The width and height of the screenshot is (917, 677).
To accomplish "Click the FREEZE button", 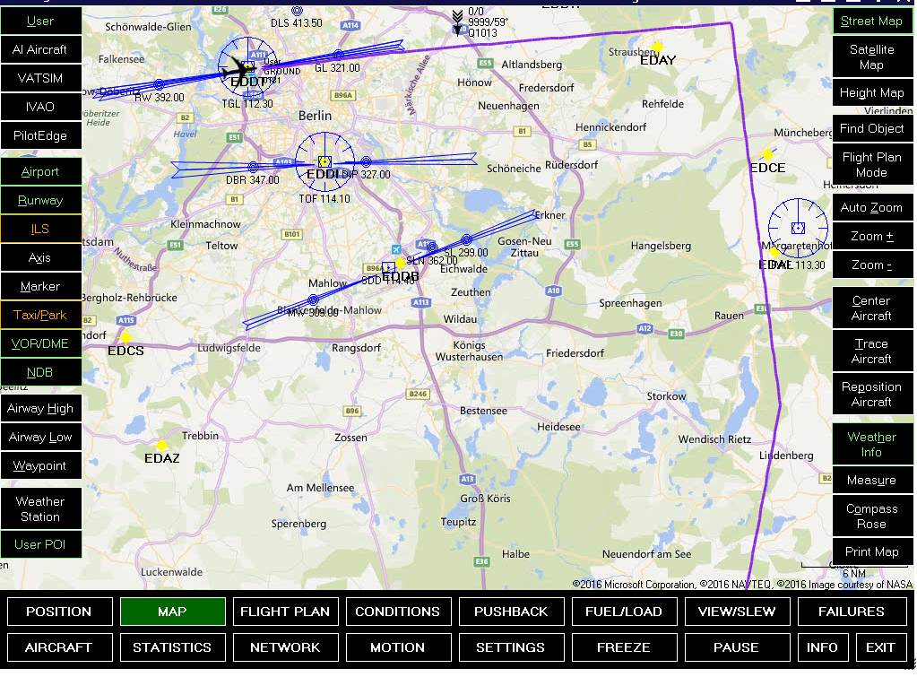I will (x=625, y=647).
